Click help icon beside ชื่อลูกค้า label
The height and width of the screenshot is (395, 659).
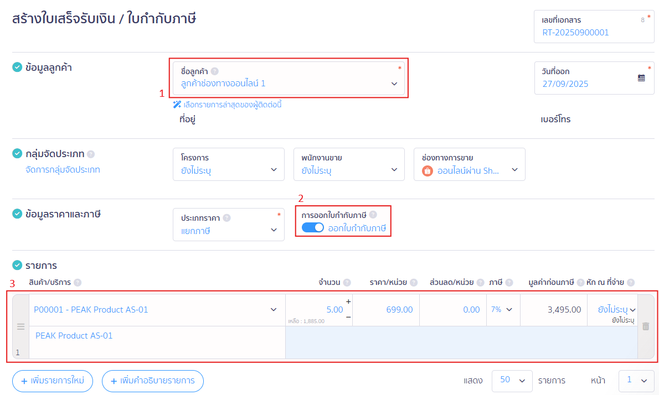click(x=214, y=71)
